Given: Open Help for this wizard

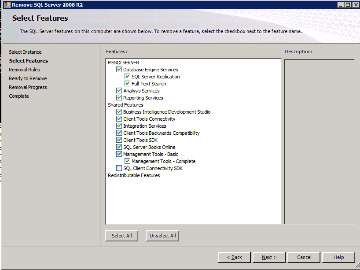Looking at the screenshot, I should point(338,257).
